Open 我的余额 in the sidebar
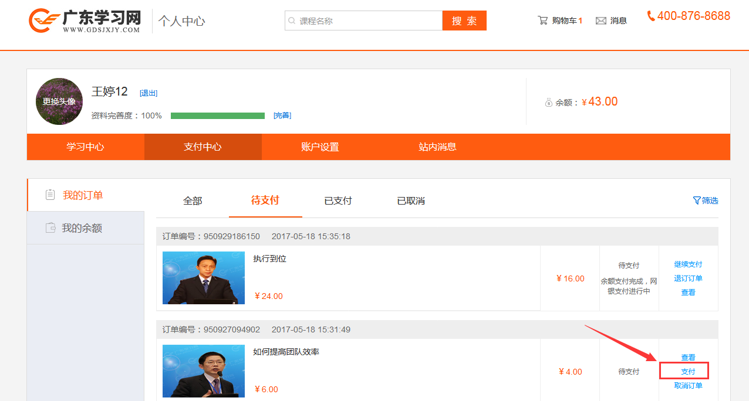 [x=82, y=228]
